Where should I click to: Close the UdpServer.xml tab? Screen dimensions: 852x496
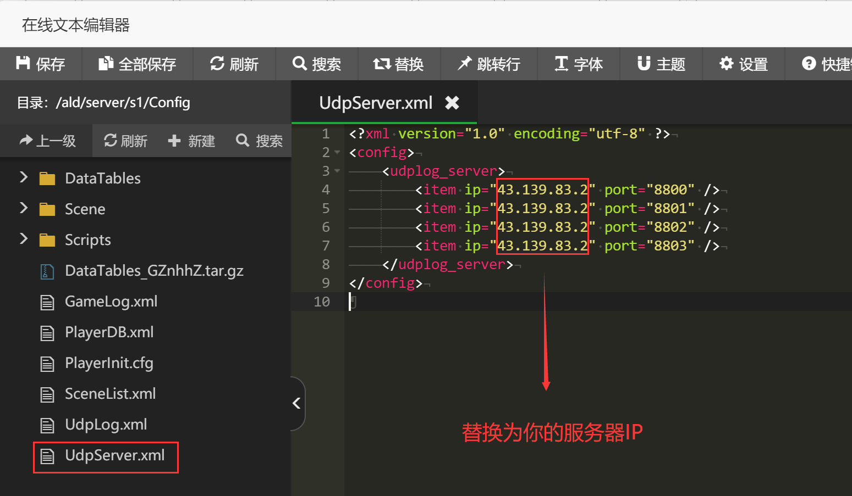pyautogui.click(x=452, y=103)
